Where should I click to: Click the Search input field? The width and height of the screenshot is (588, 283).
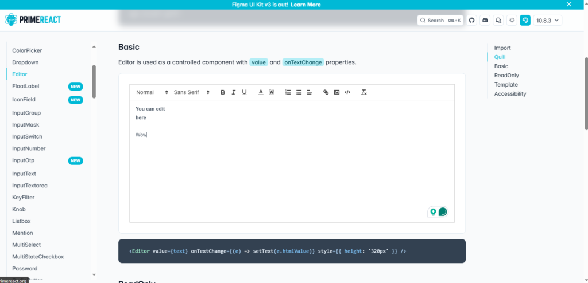click(440, 20)
